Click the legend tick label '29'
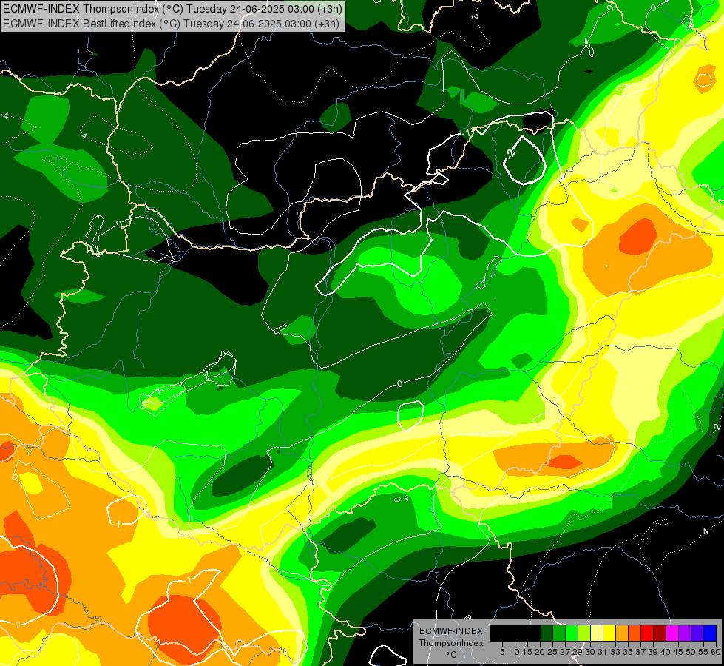The image size is (724, 666). pos(578,652)
